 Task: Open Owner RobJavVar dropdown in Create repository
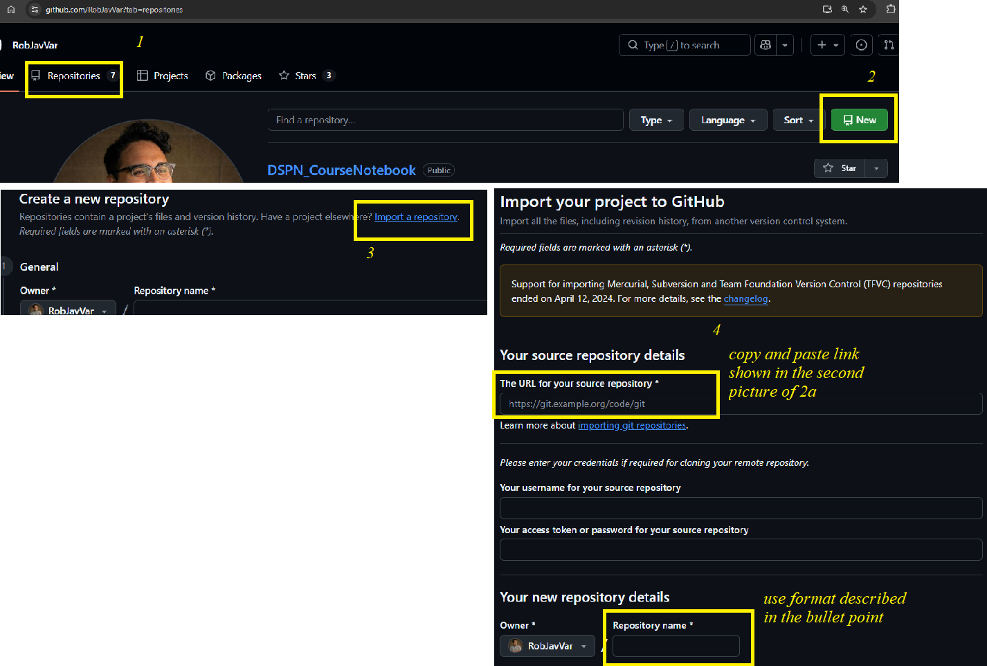68,308
